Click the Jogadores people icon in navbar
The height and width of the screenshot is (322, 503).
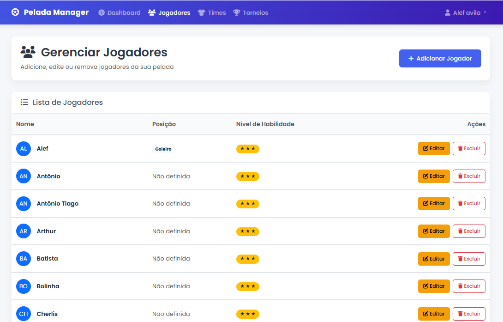pos(152,13)
